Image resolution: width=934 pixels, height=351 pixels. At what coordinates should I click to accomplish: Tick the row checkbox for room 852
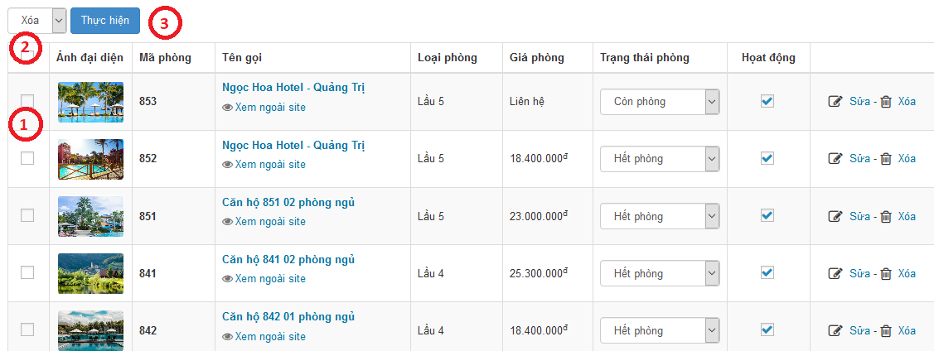27,158
